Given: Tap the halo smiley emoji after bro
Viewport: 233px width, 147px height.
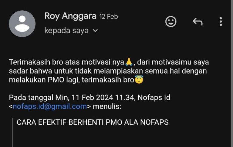Looking at the screenshot, I should (139, 79).
